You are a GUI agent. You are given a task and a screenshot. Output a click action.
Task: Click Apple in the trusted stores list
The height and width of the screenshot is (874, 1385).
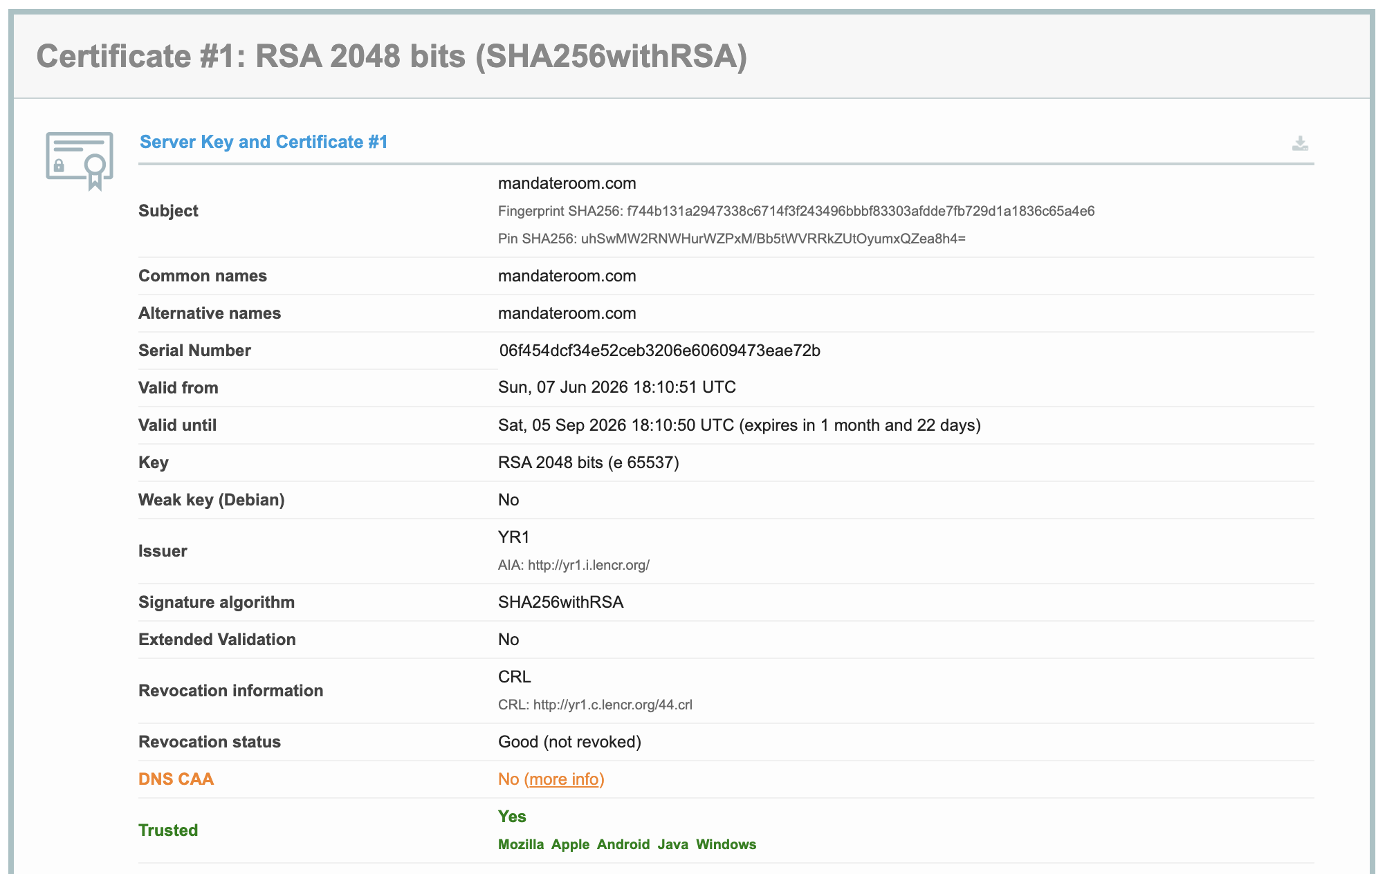pos(570,844)
